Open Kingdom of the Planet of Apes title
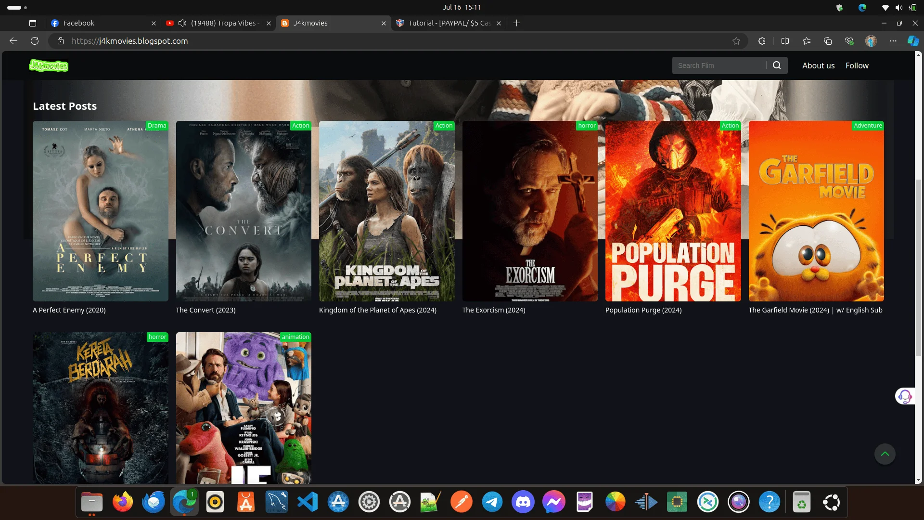 pos(378,310)
